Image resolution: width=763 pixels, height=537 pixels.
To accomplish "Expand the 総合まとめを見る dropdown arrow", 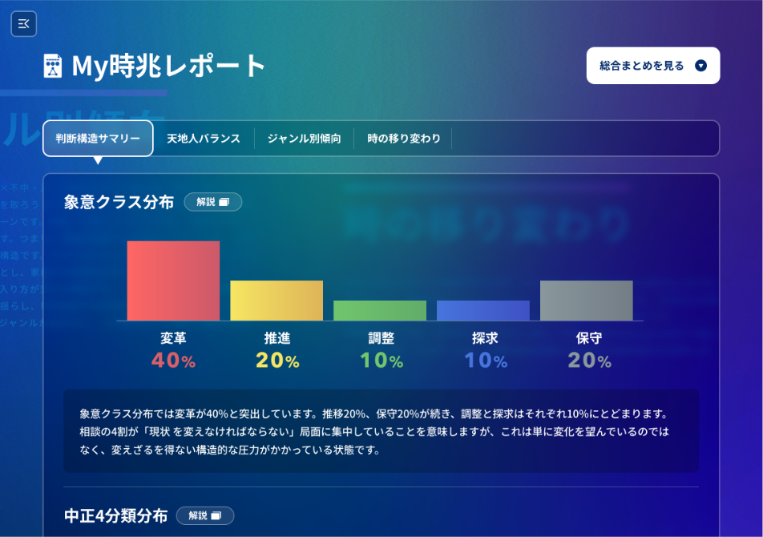I will tap(700, 66).
